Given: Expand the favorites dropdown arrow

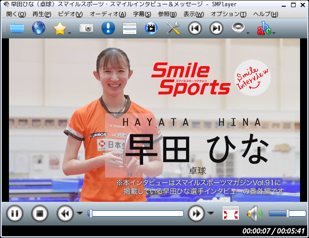Looking at the screenshot, I should click(69, 33).
